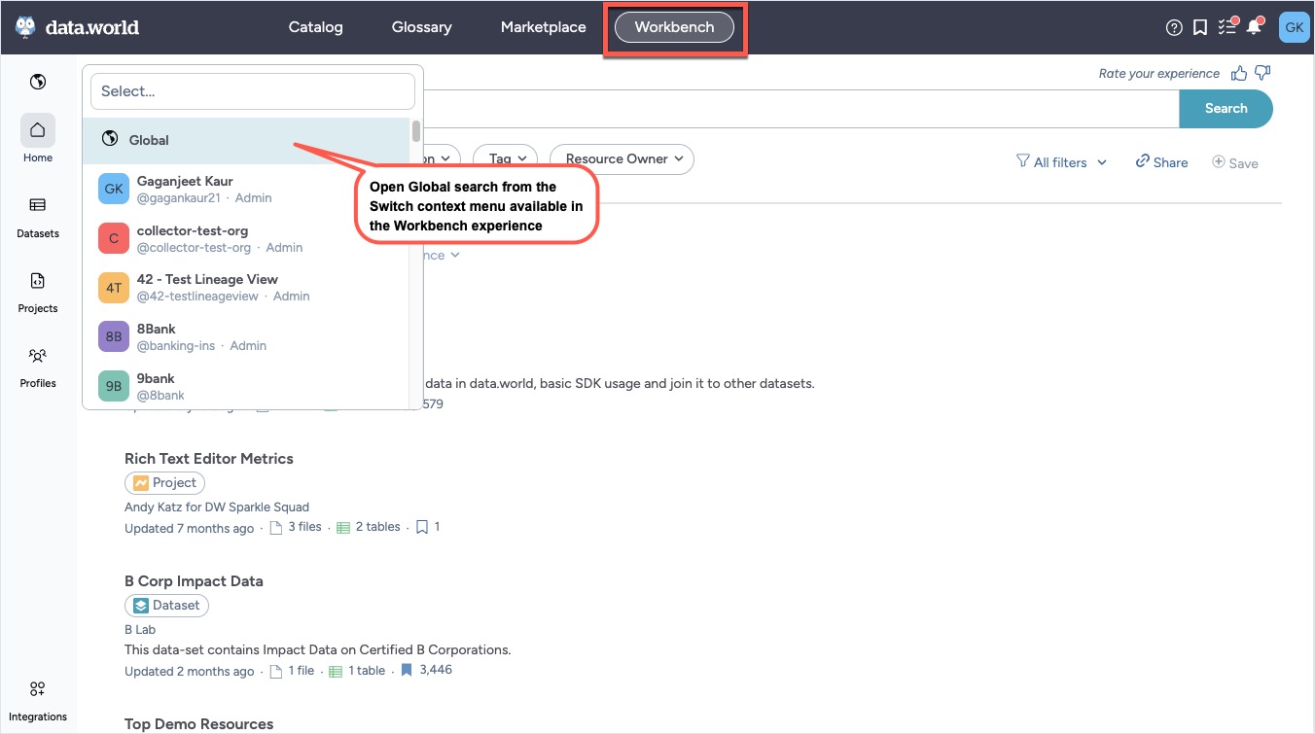
Task: Click bookmark icon showing 3,446
Action: (407, 670)
